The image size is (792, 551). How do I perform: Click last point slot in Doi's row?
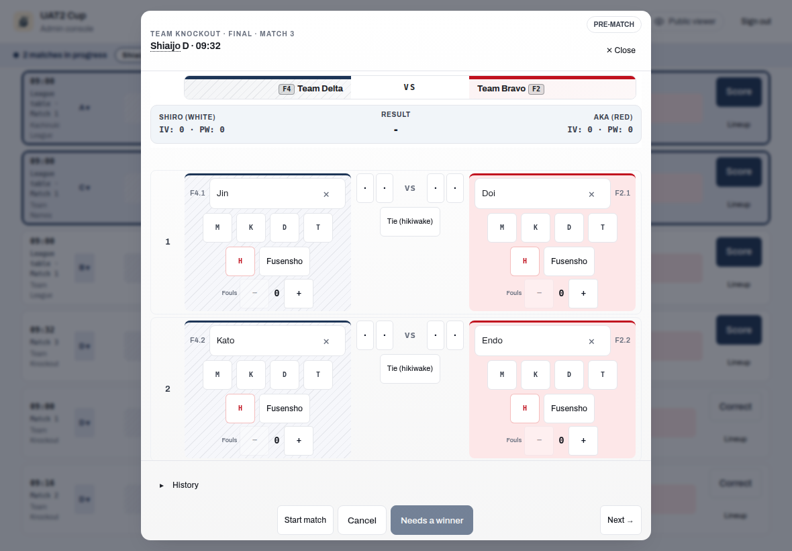coord(455,188)
